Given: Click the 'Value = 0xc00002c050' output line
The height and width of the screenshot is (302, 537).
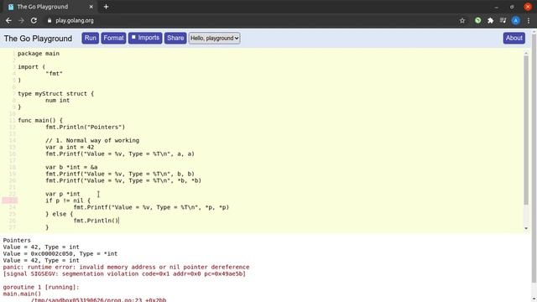Looking at the screenshot, I should click(x=60, y=253).
